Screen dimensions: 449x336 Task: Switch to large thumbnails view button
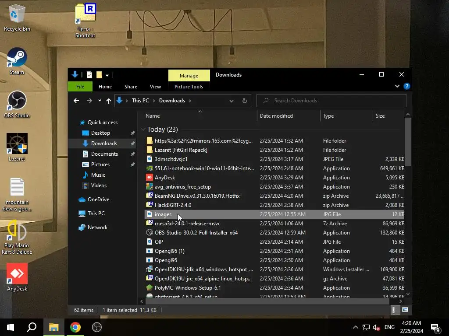pos(405,310)
